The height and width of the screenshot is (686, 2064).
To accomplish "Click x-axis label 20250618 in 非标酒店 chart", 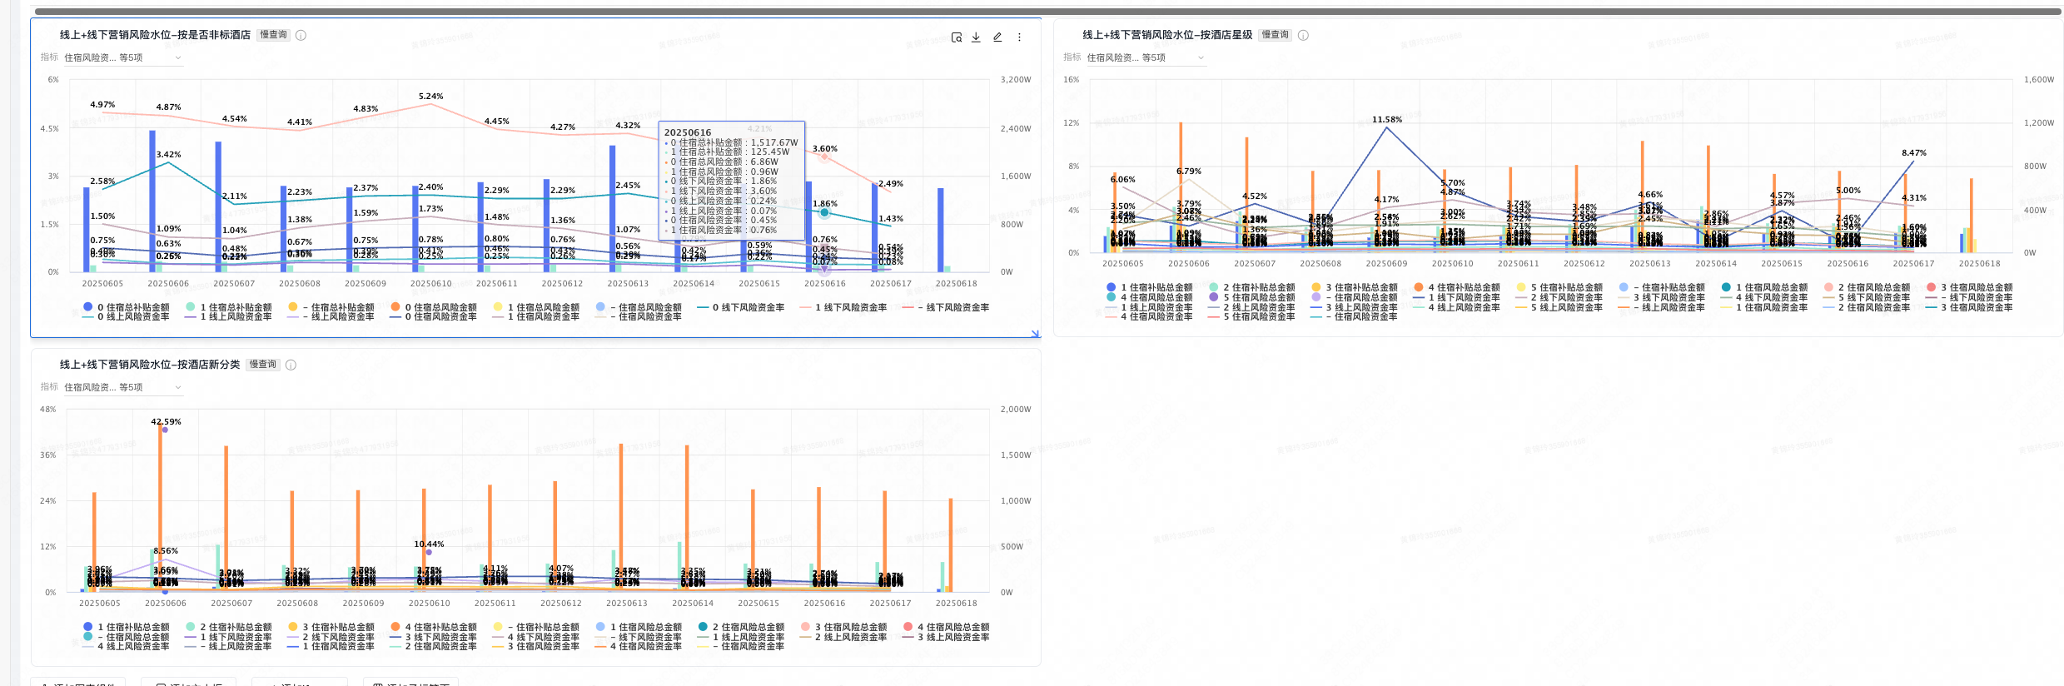I will point(957,284).
